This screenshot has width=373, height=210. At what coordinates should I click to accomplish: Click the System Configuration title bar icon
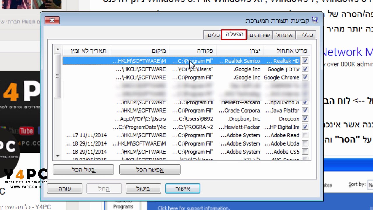(314, 20)
